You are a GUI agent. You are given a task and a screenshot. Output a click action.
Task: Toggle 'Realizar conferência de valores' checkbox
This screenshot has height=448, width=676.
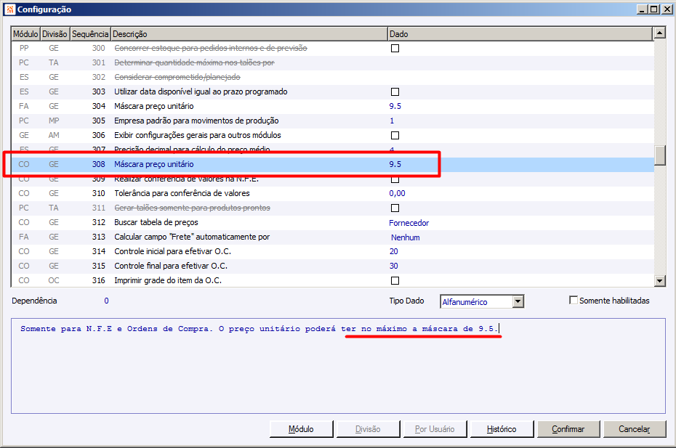(395, 179)
